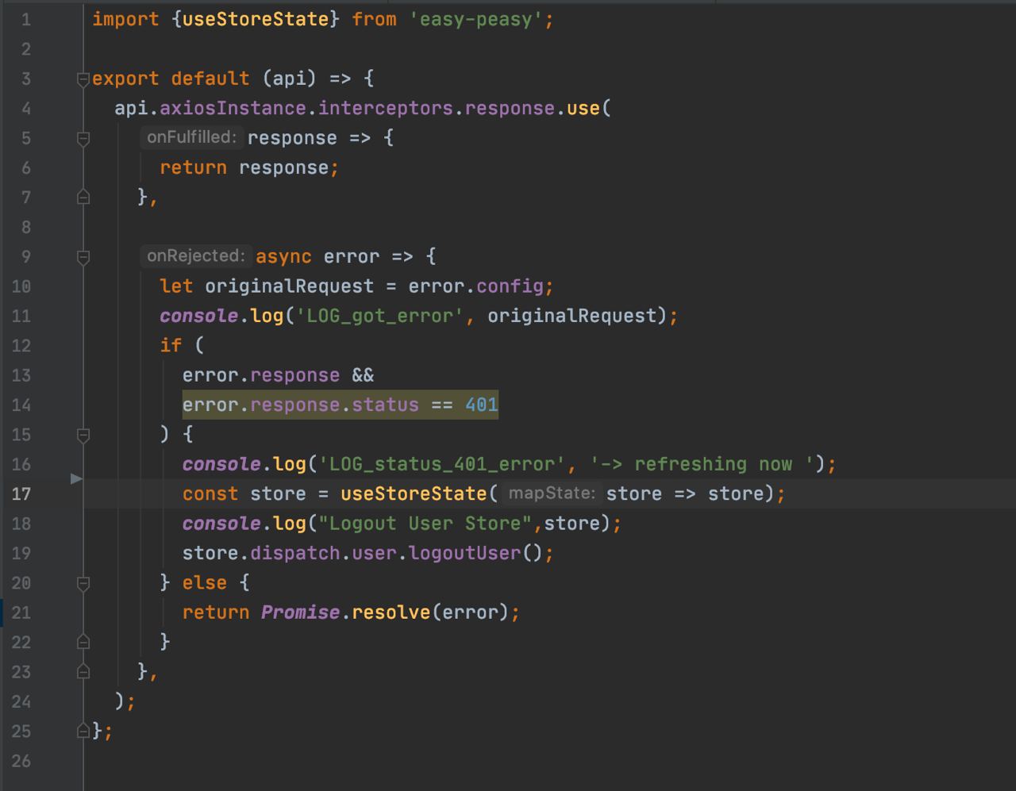Click the fold end marker on line 23
Image resolution: width=1016 pixels, height=791 pixels.
83,672
